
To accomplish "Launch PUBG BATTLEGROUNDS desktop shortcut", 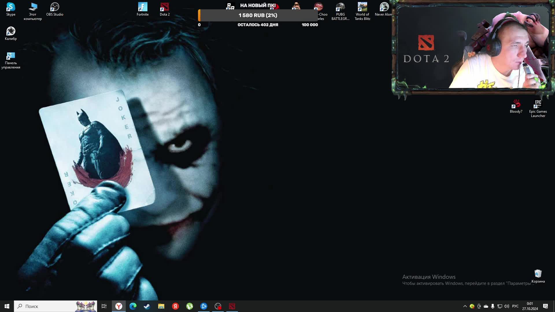I will [340, 11].
